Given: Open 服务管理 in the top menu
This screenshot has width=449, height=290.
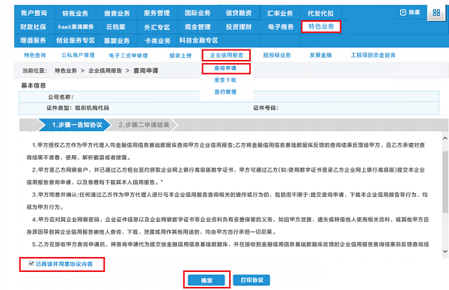Looking at the screenshot, I should point(157,13).
